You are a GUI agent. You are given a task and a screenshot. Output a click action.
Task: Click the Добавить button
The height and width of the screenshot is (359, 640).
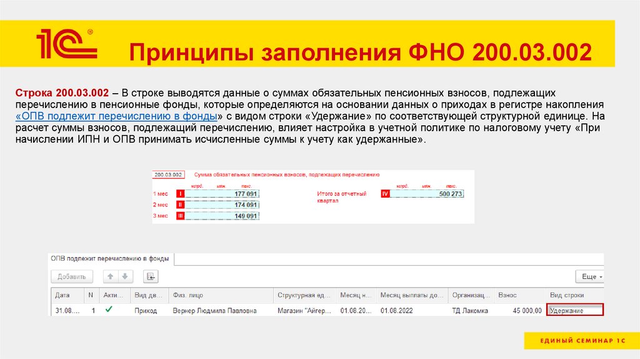coord(72,276)
